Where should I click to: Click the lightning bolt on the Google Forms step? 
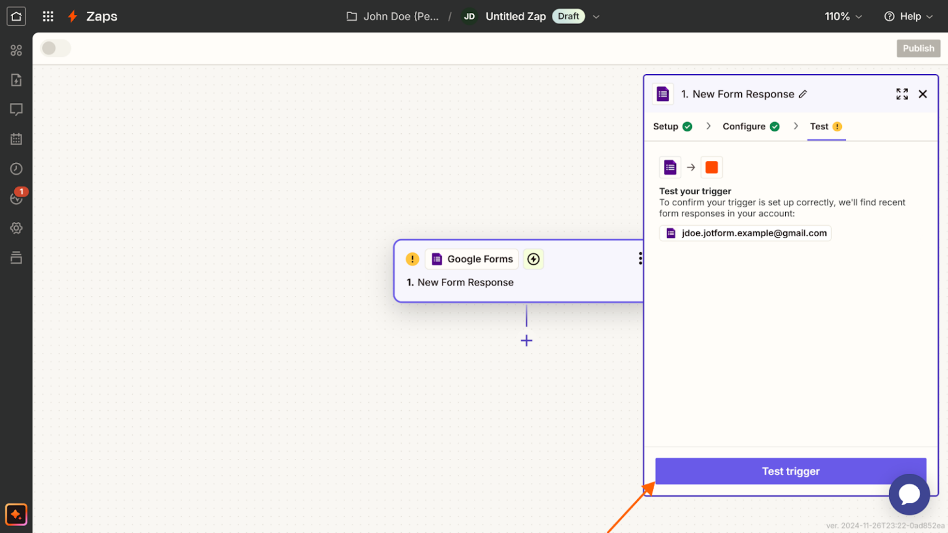[533, 259]
